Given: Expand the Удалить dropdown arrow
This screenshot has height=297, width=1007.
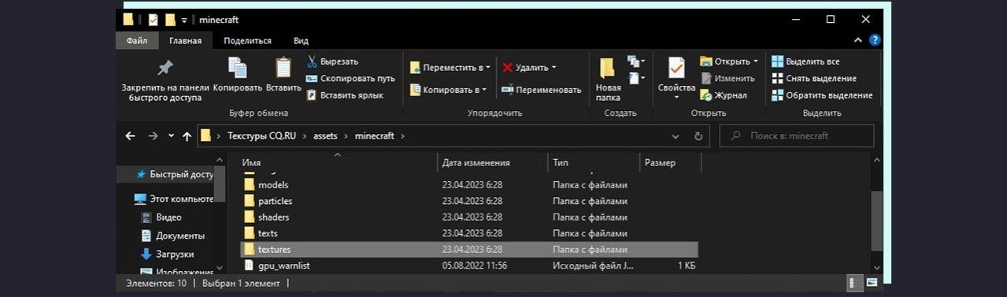Looking at the screenshot, I should tap(553, 68).
